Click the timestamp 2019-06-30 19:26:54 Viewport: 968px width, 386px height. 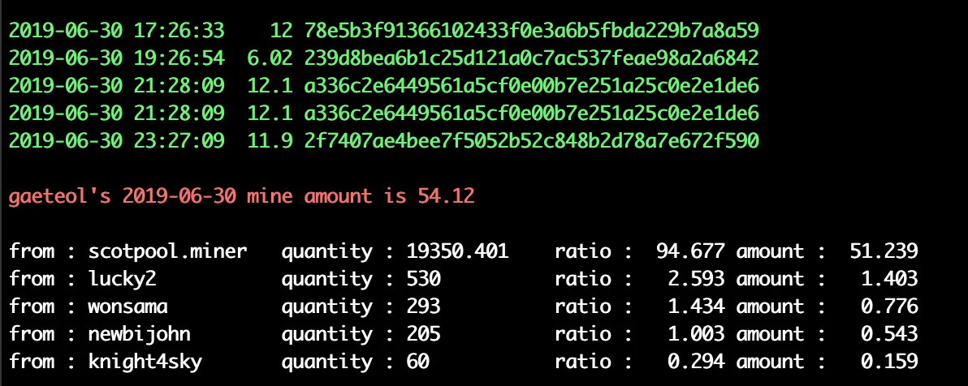(117, 58)
